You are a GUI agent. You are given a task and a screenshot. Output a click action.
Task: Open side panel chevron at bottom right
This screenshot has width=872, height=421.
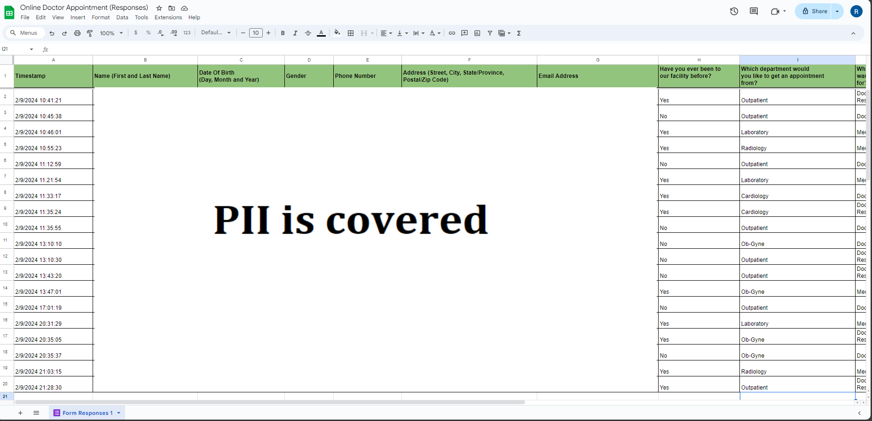[859, 413]
